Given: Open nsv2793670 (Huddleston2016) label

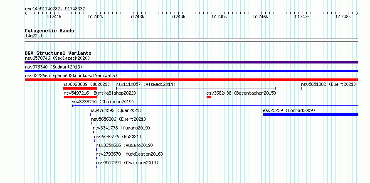Looking at the screenshot, I should [129, 154].
